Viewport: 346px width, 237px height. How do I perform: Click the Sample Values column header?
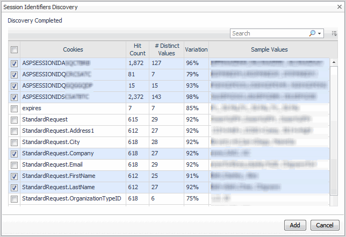269,50
